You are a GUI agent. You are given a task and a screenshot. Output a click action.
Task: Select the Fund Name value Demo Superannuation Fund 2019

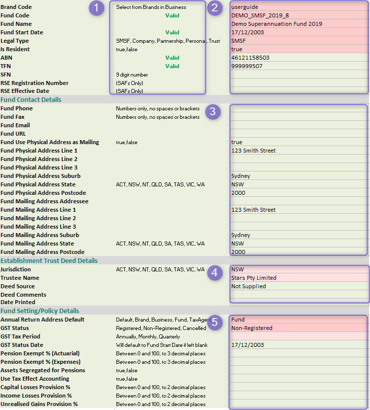coord(299,24)
